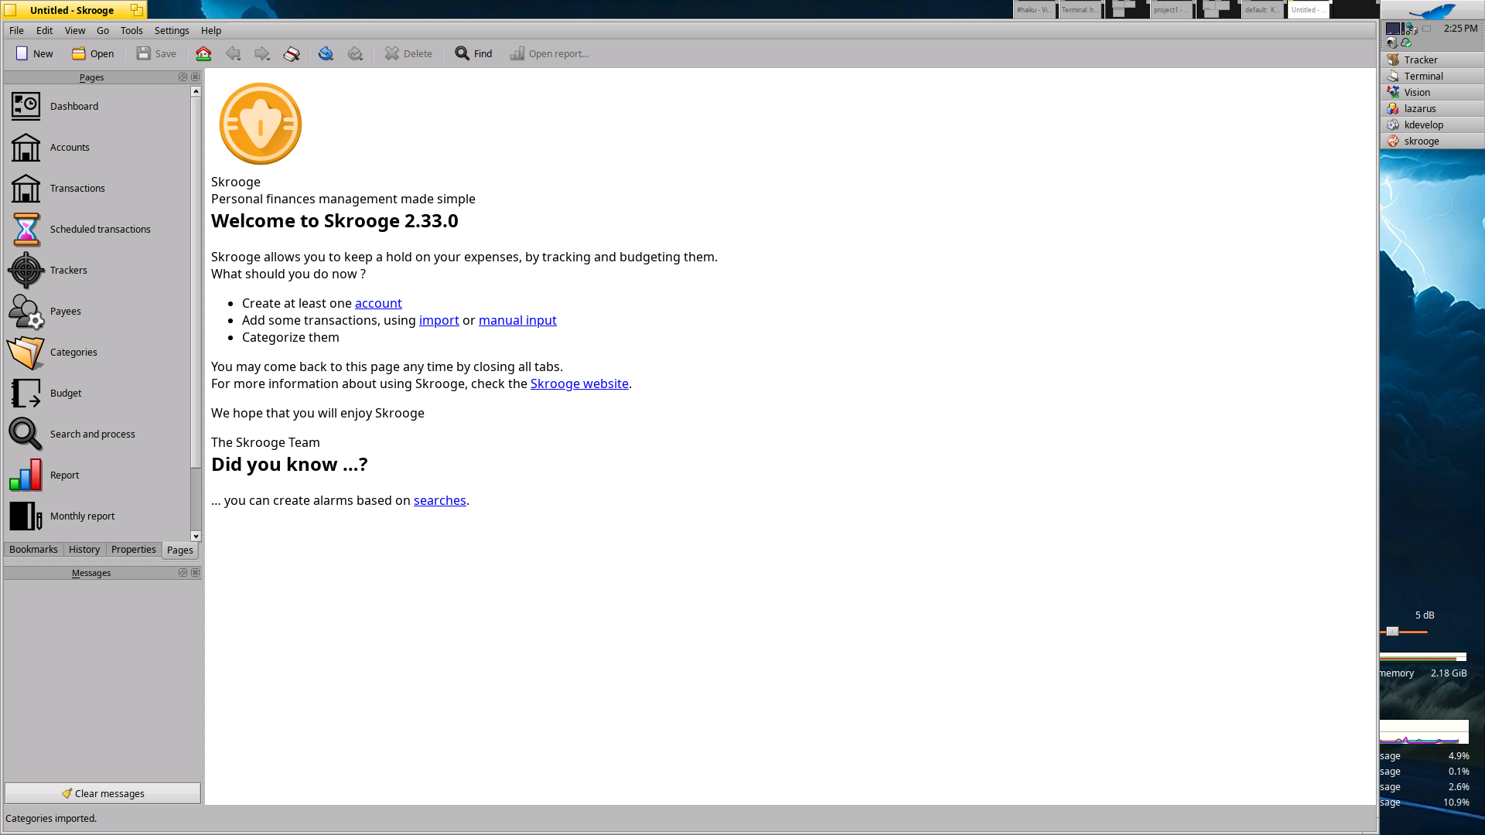Image resolution: width=1485 pixels, height=835 pixels.
Task: Open the Tools menu
Action: [131, 30]
